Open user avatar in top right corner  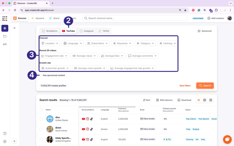pyautogui.click(x=229, y=18)
